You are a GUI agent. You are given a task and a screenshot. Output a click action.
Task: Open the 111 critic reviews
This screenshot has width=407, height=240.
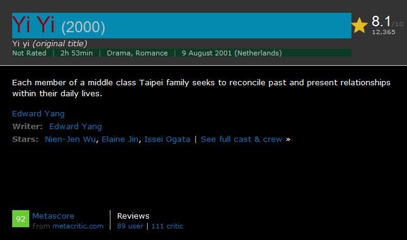pyautogui.click(x=167, y=226)
